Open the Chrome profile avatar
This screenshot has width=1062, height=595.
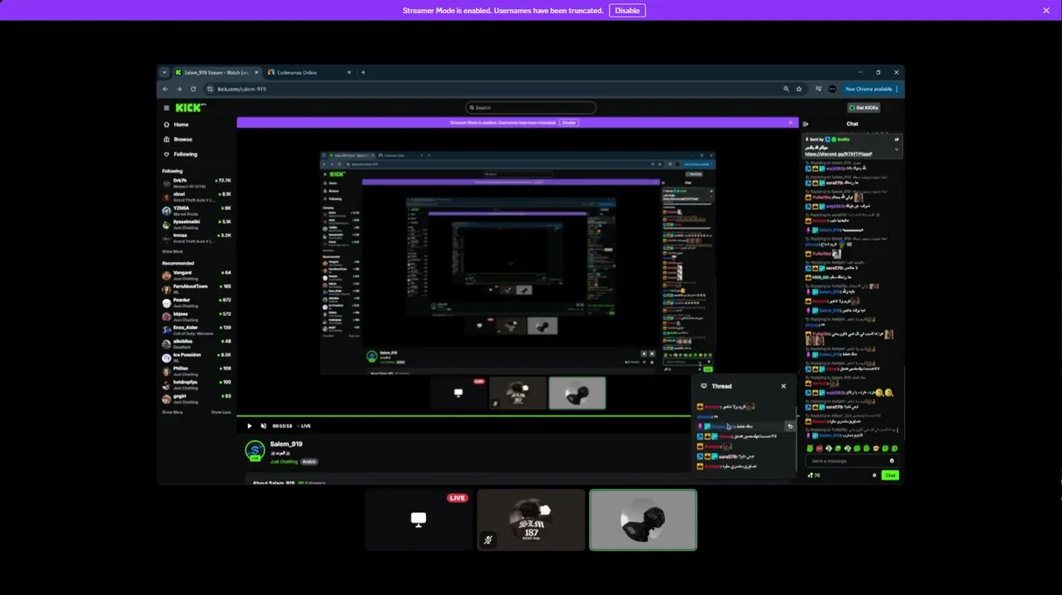832,89
